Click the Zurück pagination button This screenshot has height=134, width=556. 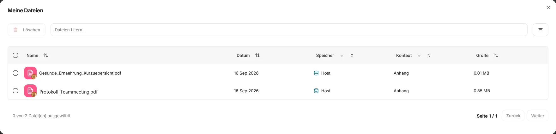513,116
